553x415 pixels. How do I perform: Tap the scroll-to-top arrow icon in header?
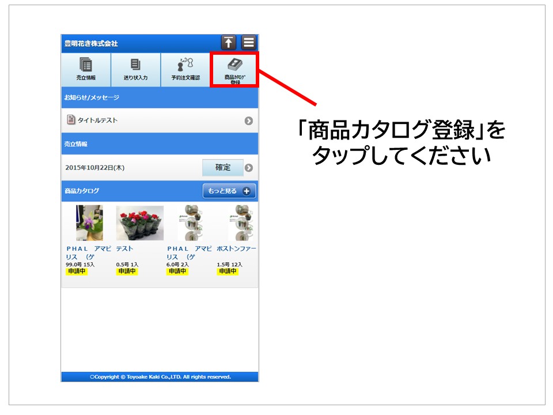coord(229,43)
